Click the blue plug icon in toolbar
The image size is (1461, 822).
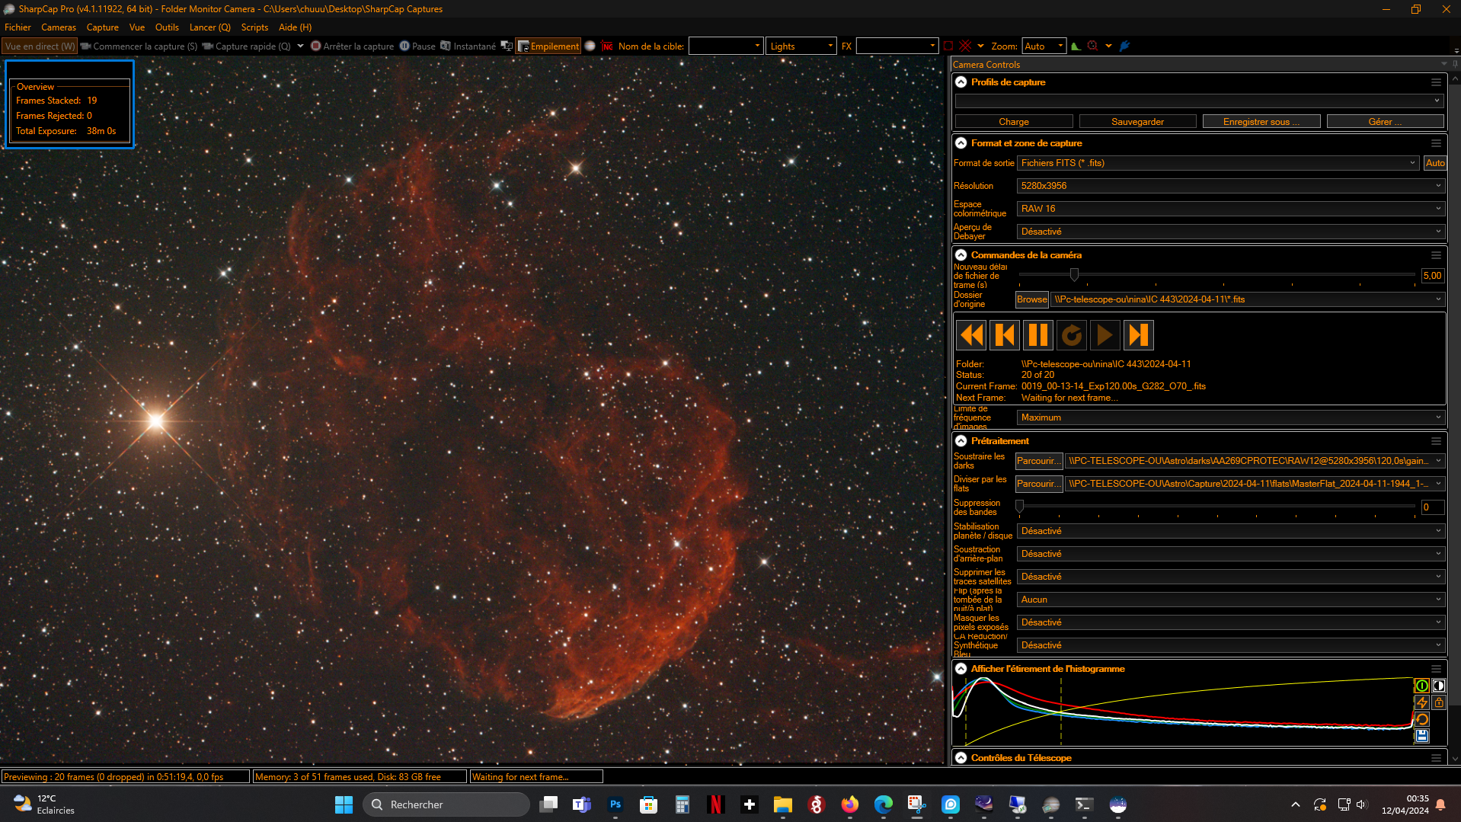[x=1124, y=46]
